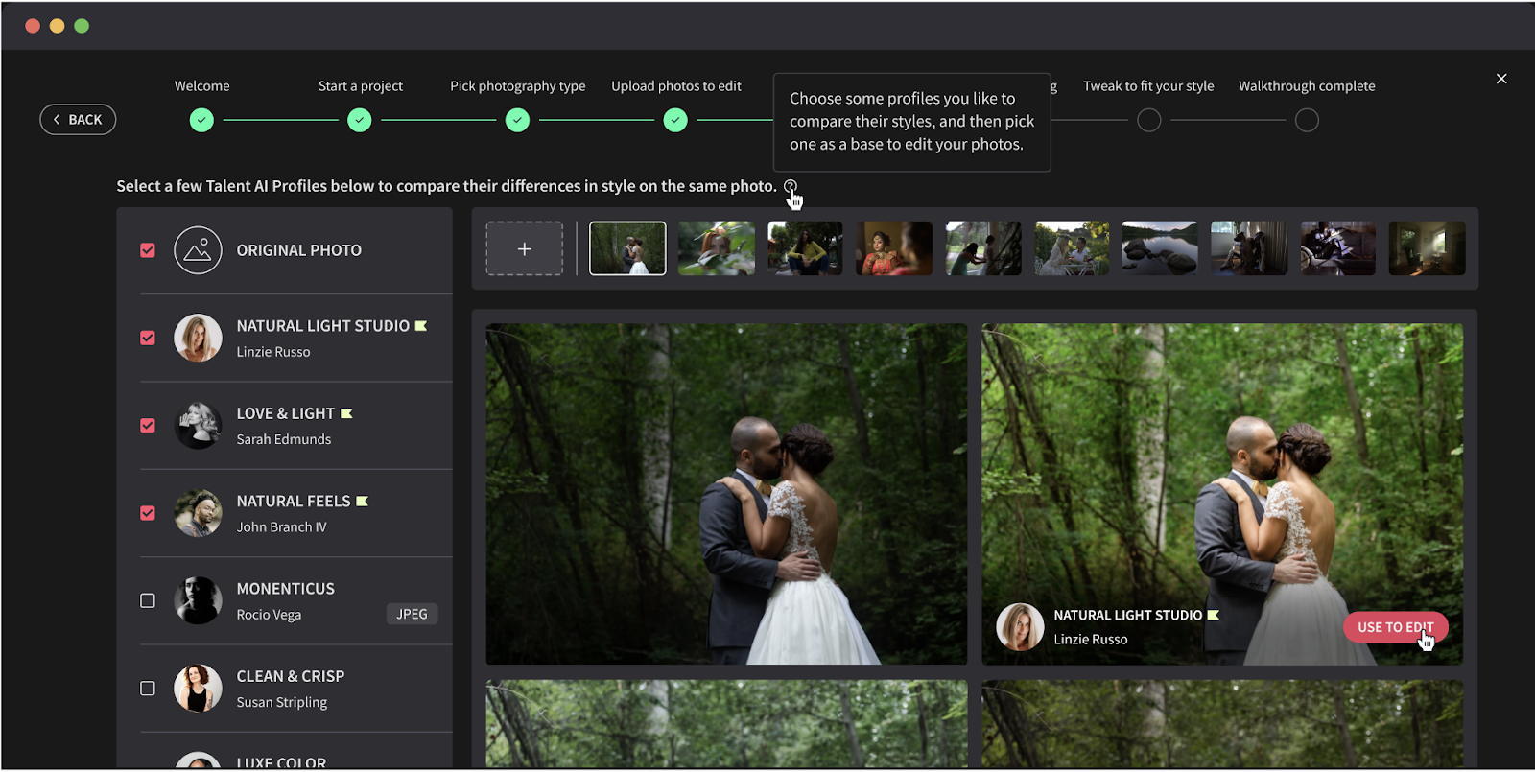Check the Monenticus profile checkbox

click(148, 600)
